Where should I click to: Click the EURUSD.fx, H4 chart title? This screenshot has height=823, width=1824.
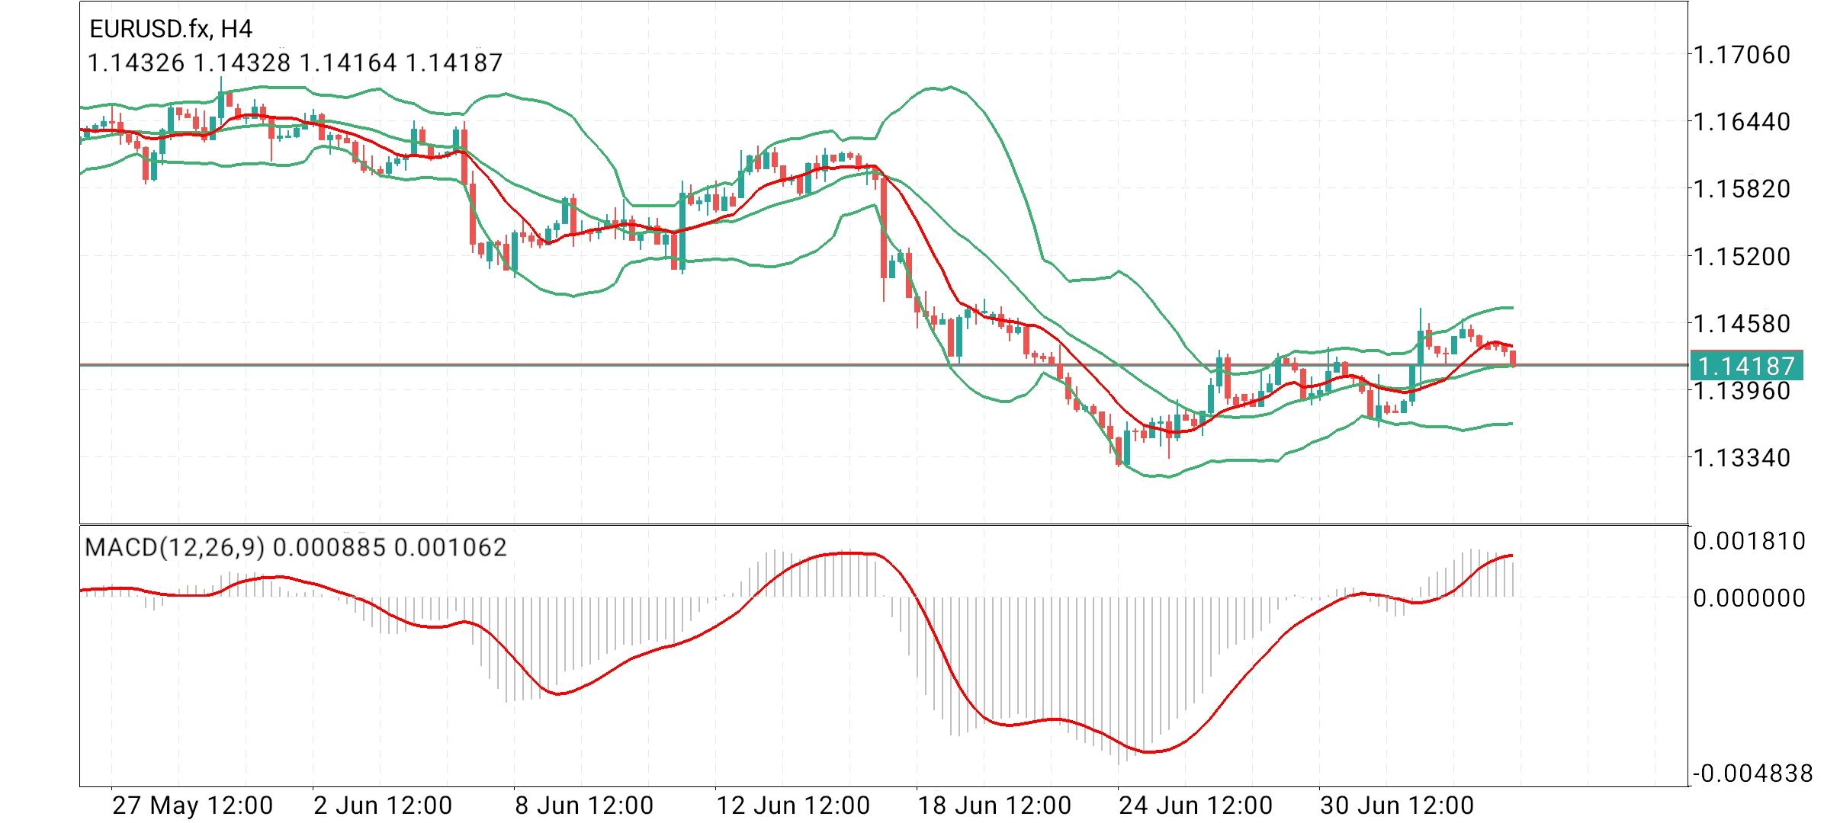tap(171, 30)
